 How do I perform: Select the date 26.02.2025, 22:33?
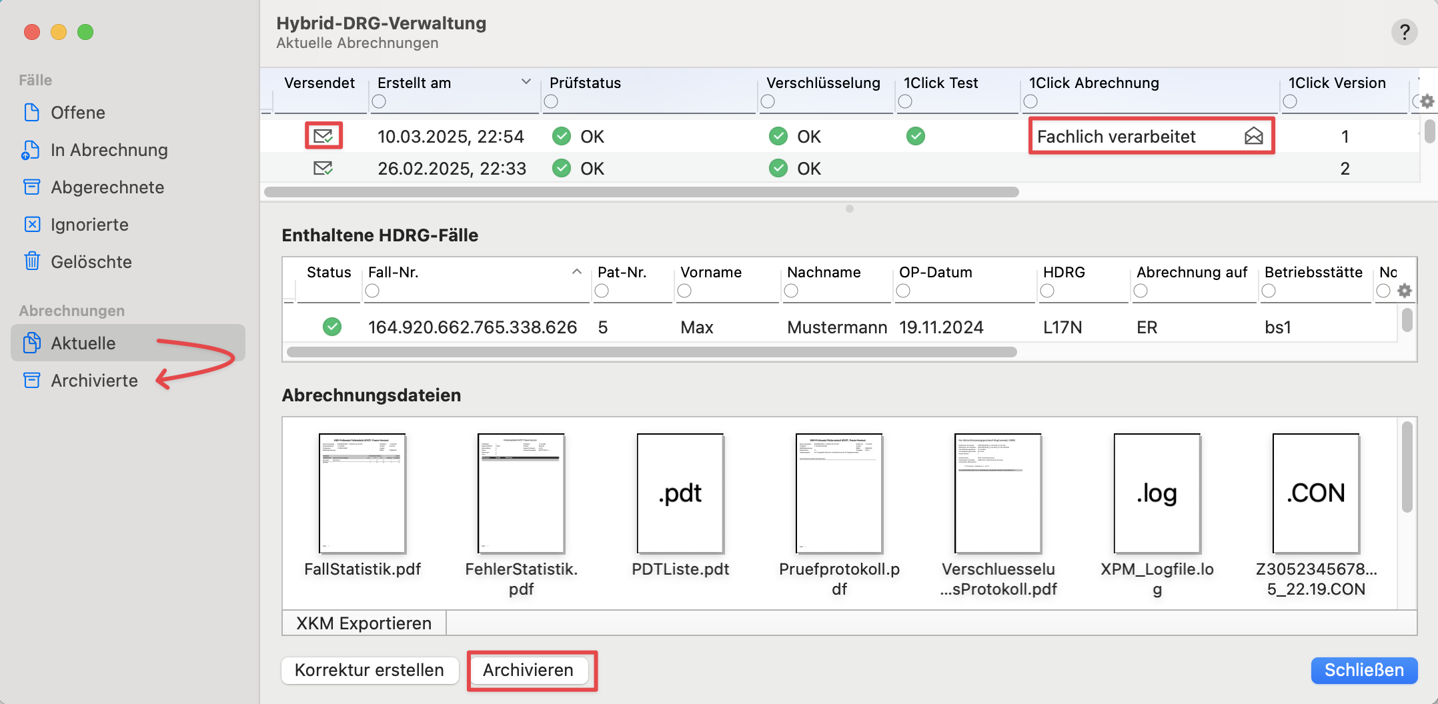tap(452, 168)
